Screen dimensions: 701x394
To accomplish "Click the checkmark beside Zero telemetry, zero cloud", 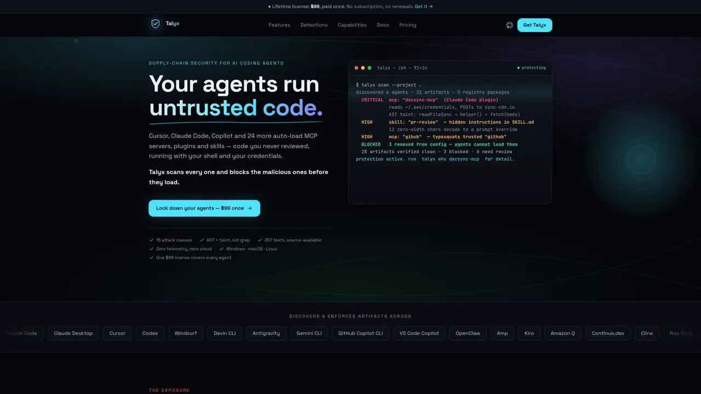I will click(x=151, y=249).
